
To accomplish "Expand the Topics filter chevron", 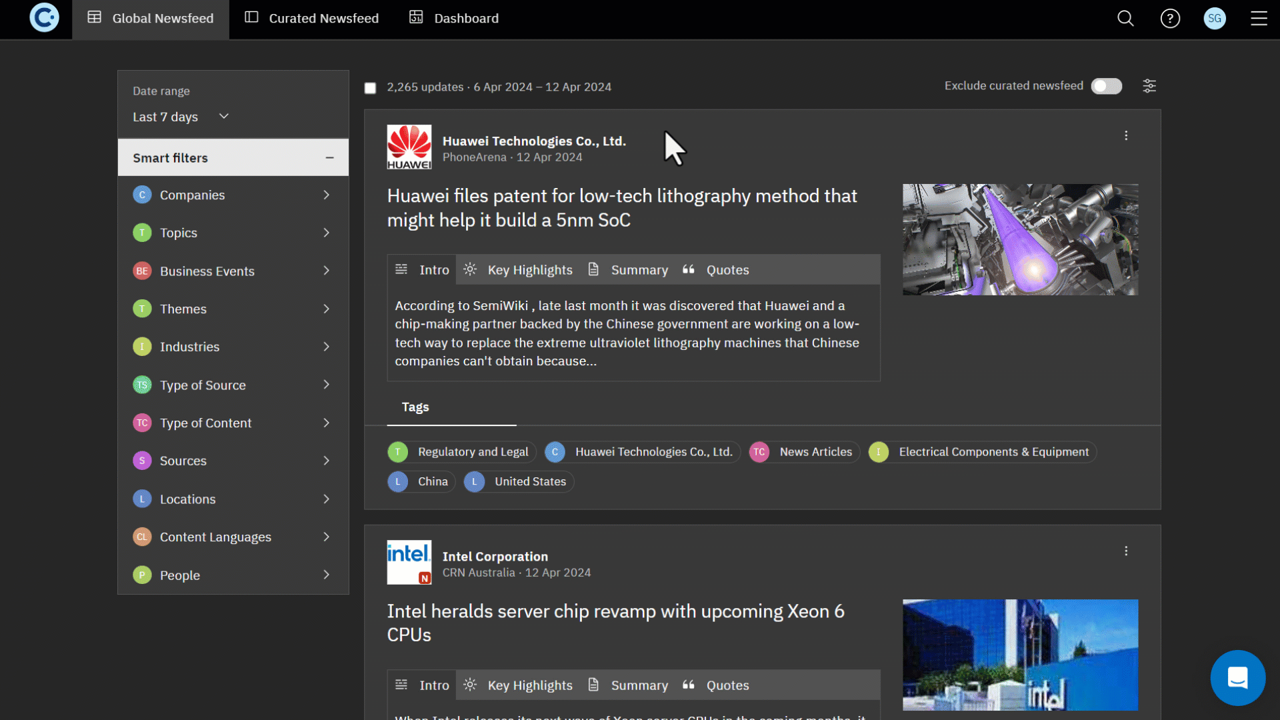I will (327, 233).
